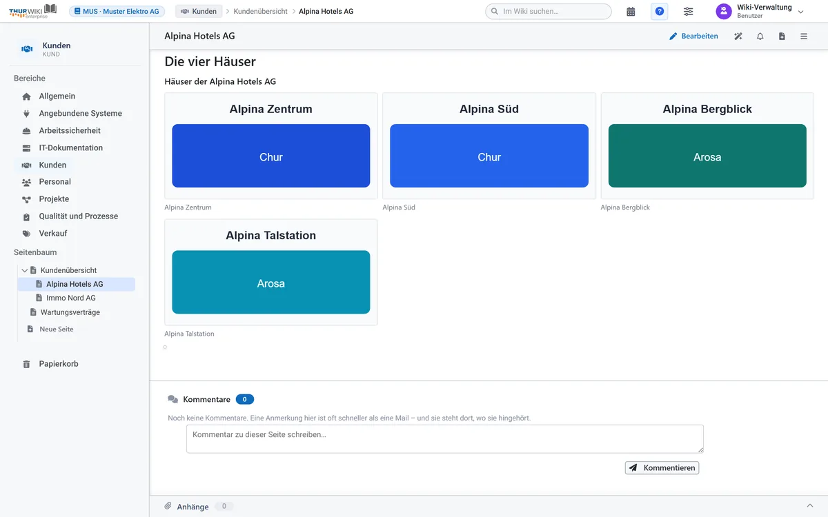Click the Bearbeiten edit button
Screen dimensions: 828x517
[x=693, y=37]
